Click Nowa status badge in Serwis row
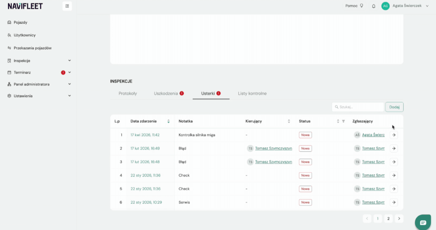Image resolution: width=436 pixels, height=230 pixels. [x=305, y=202]
